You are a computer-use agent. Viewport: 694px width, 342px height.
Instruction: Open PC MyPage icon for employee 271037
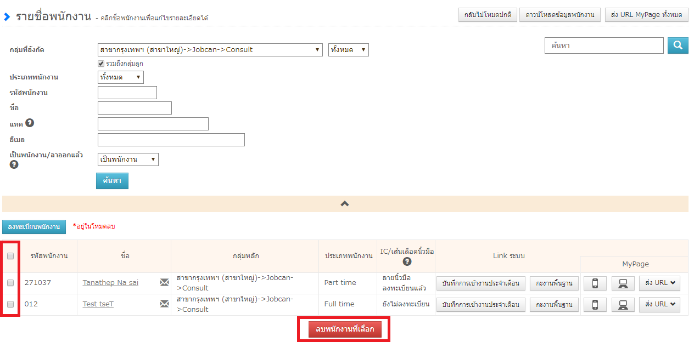click(x=623, y=283)
